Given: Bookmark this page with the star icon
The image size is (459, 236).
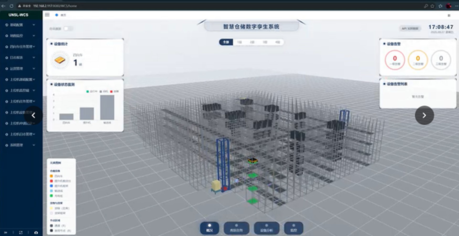Looking at the screenshot, I should 432,6.
